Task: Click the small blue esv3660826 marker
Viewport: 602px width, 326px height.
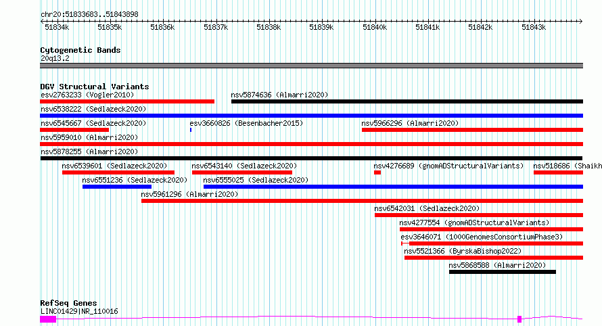Action: click(191, 130)
